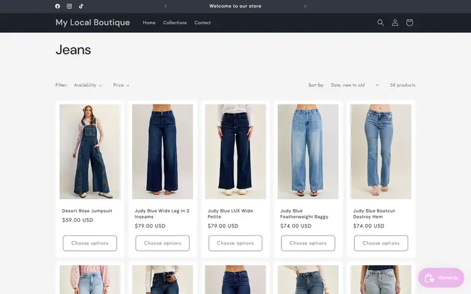This screenshot has height=294, width=471.
Task: Choose options for Judy Blue Wide Leg
Action: point(162,243)
